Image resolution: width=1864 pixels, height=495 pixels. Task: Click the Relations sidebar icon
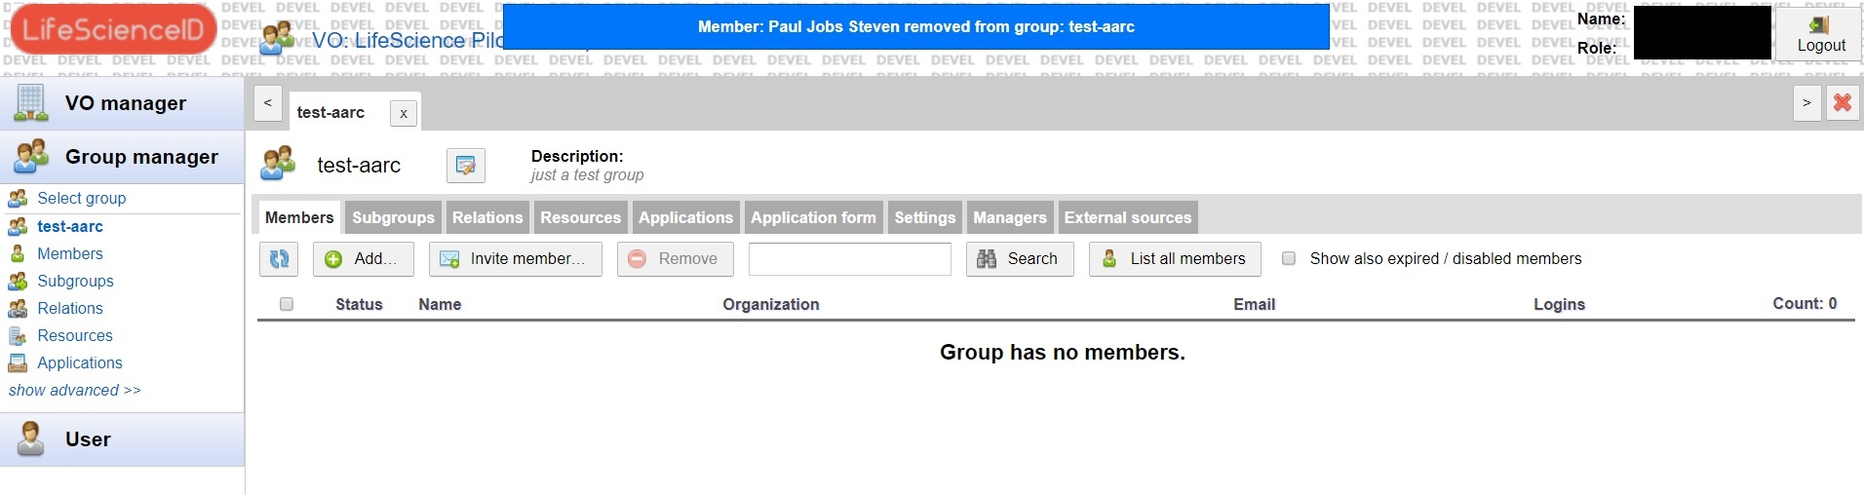(18, 308)
